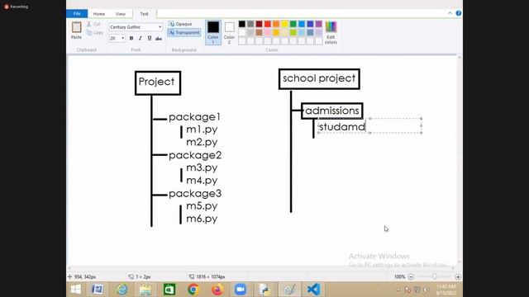Click the zoom in plus button
Screen dimensions: 529x297
458,277
